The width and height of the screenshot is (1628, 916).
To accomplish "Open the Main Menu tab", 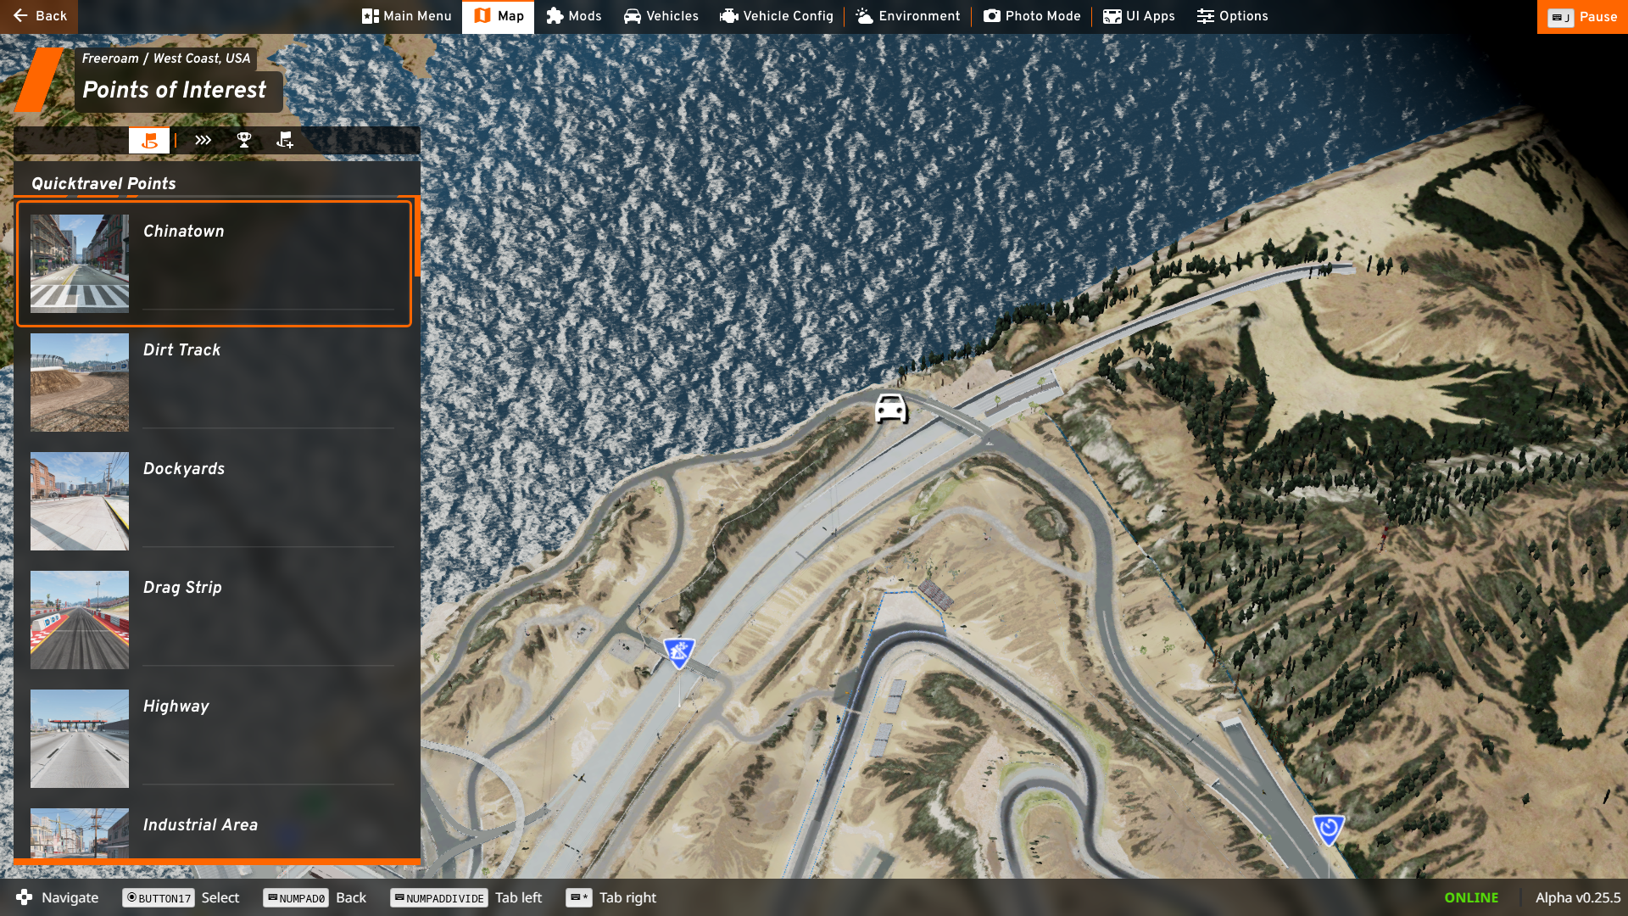I will 406,16.
